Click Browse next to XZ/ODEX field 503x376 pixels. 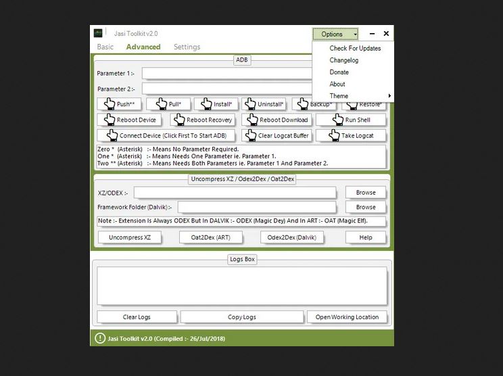pyautogui.click(x=366, y=193)
